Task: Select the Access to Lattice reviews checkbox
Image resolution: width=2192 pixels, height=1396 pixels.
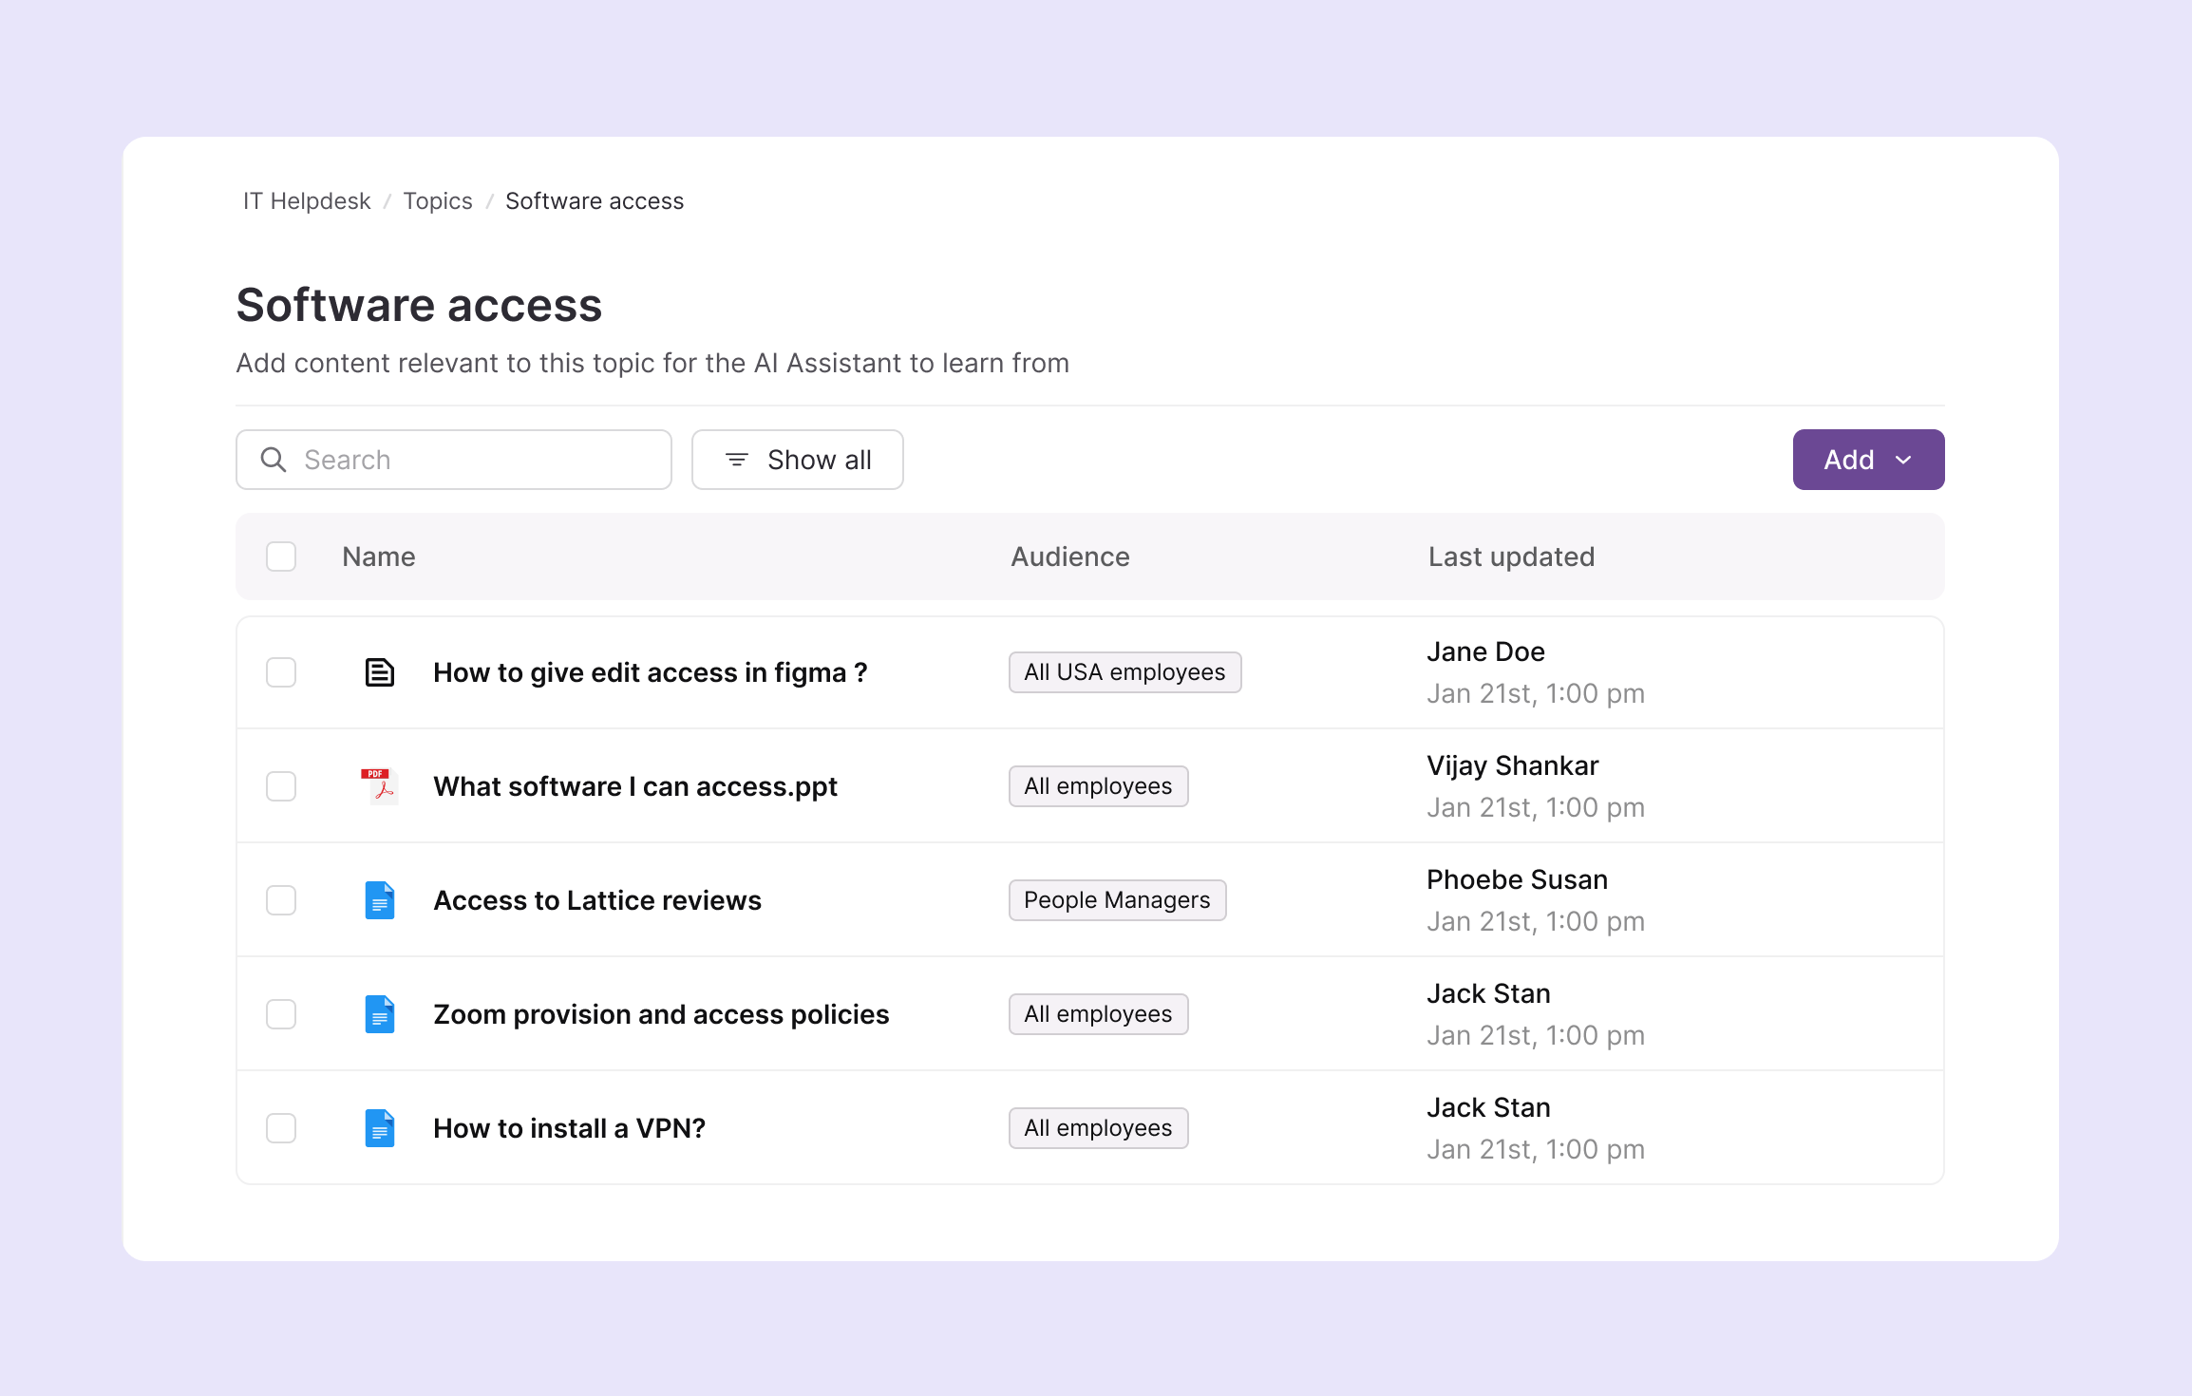Action: pos(281,900)
